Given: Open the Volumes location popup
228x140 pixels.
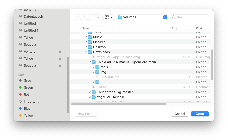Looking at the screenshot, I should click(142, 17).
